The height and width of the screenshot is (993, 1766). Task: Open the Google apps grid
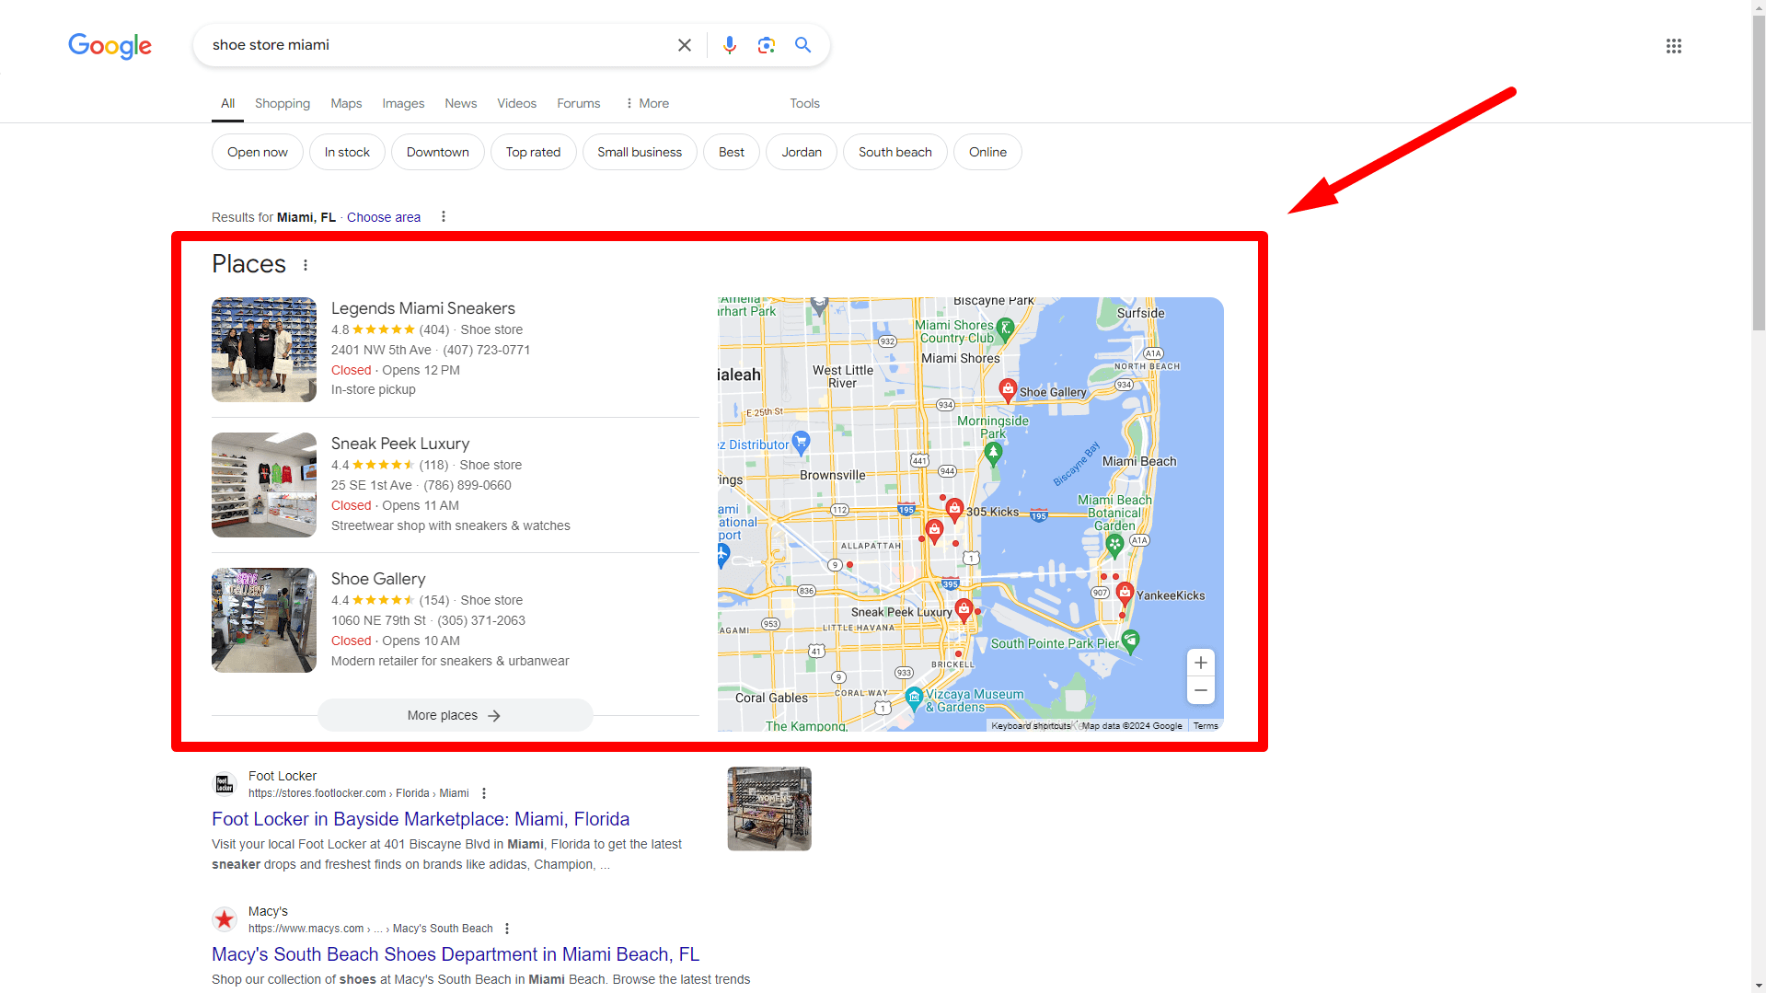point(1673,46)
